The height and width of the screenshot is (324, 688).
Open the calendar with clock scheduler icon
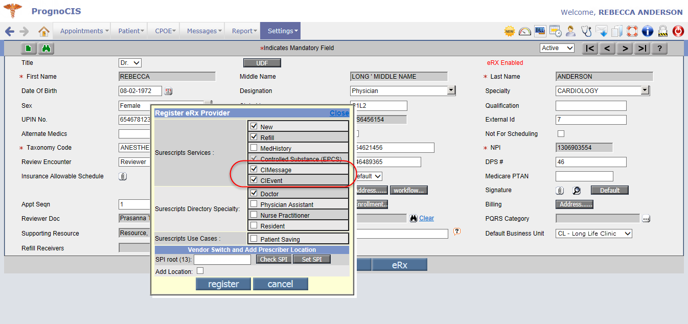coord(556,31)
